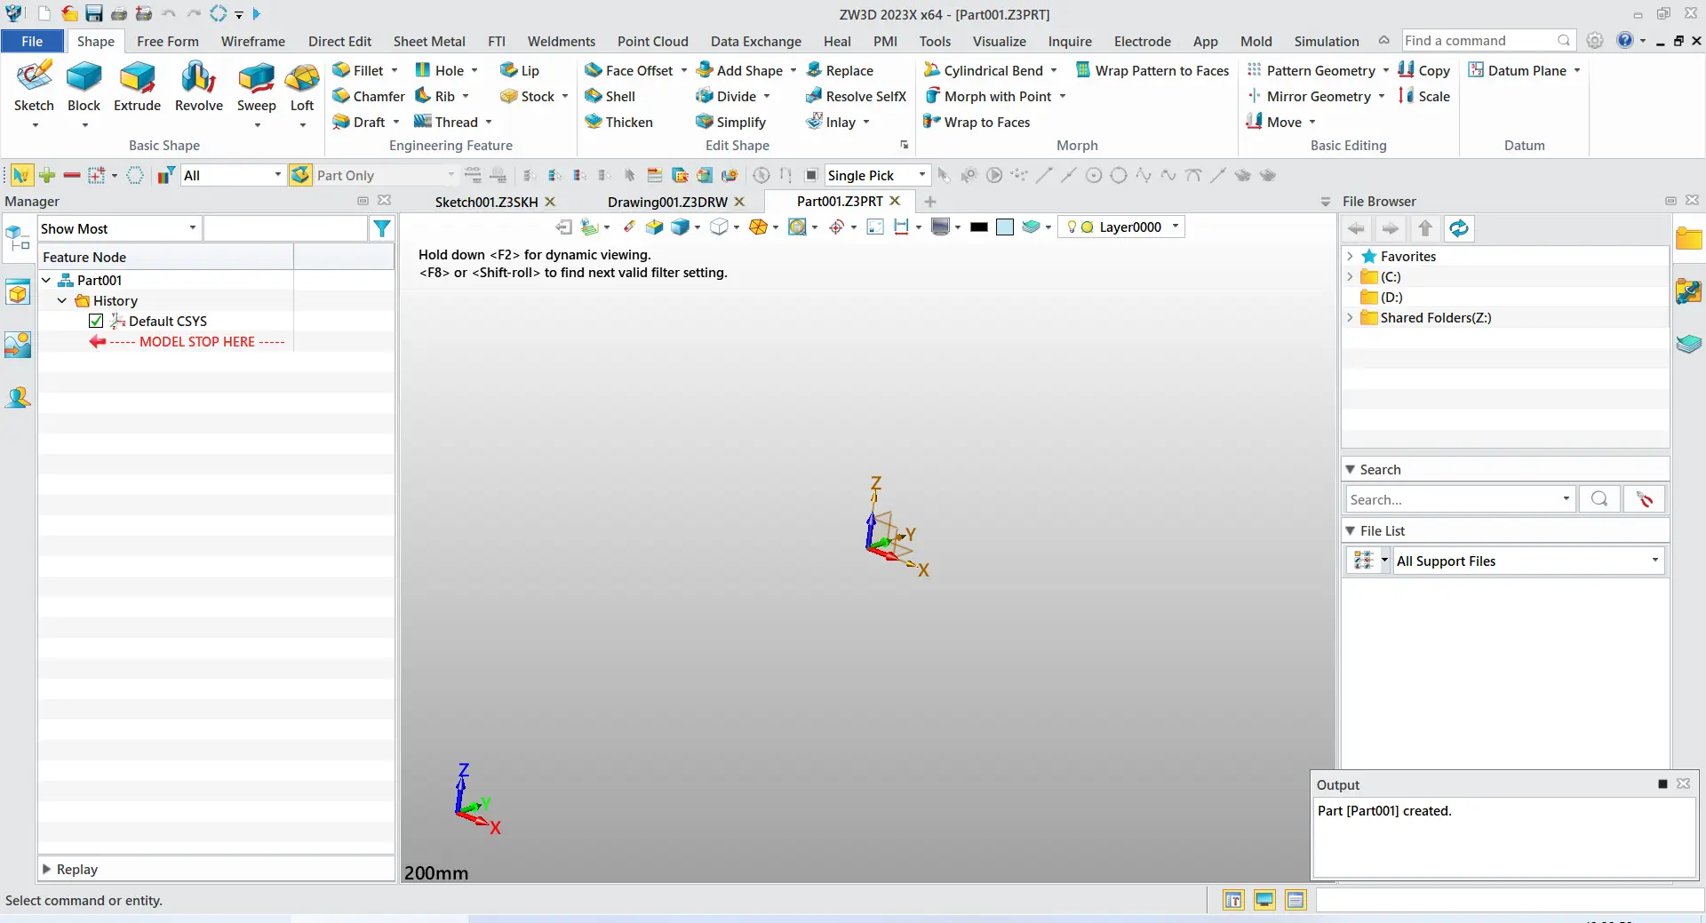Open the Sketch001.Z3SKH document tab
1706x923 pixels.
click(487, 202)
